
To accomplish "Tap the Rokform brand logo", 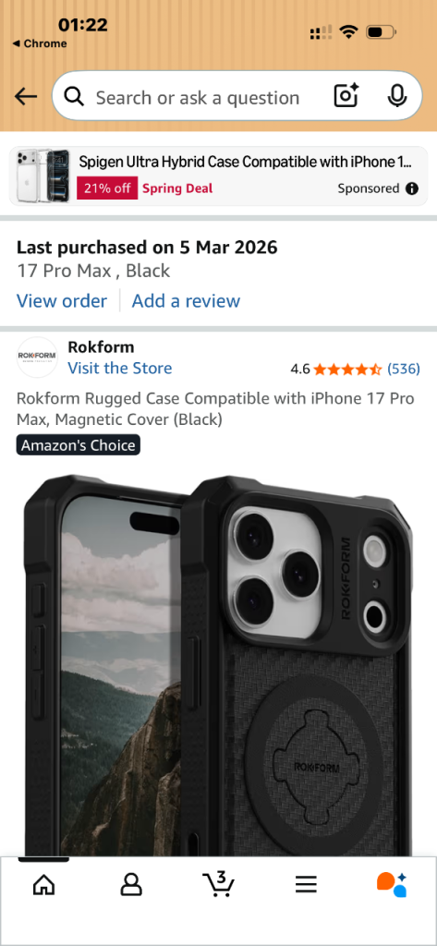I will click(37, 358).
